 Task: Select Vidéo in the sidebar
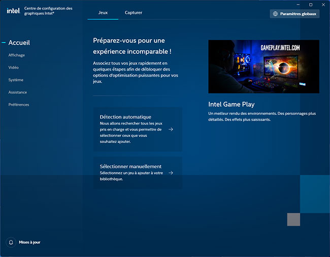(14, 67)
